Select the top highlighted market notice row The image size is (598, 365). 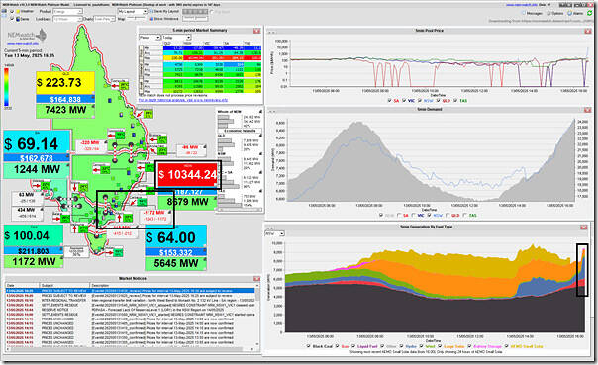point(130,291)
